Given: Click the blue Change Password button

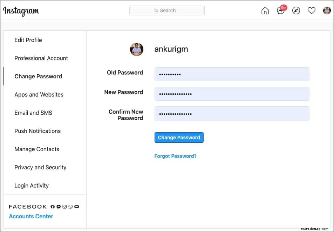Looking at the screenshot, I should 179,138.
